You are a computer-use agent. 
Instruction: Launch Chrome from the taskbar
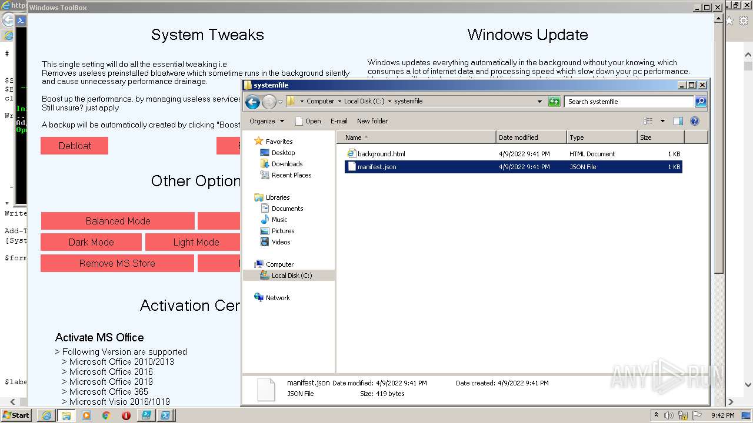tap(106, 415)
